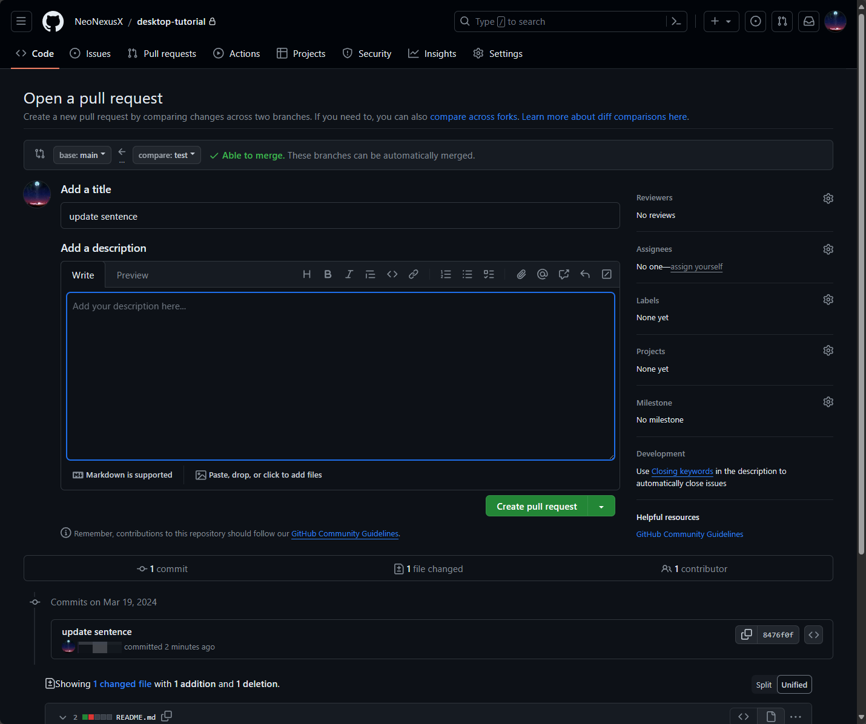The width and height of the screenshot is (866, 724).
Task: Click Paste, drop, or click to add files
Action: (x=259, y=475)
